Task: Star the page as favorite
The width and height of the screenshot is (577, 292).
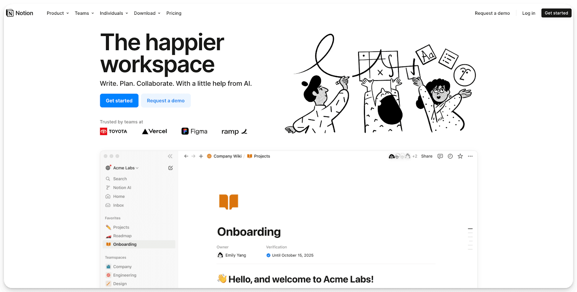Action: point(460,156)
